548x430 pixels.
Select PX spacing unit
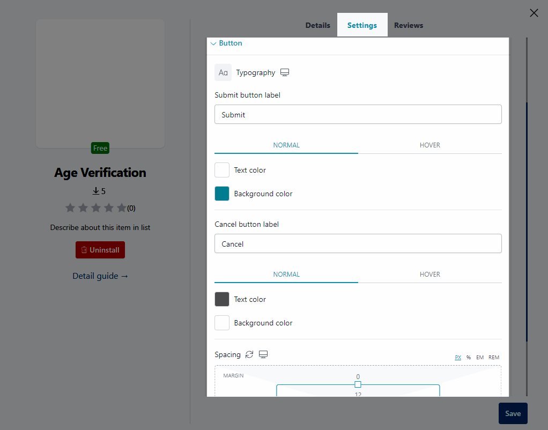pos(458,357)
